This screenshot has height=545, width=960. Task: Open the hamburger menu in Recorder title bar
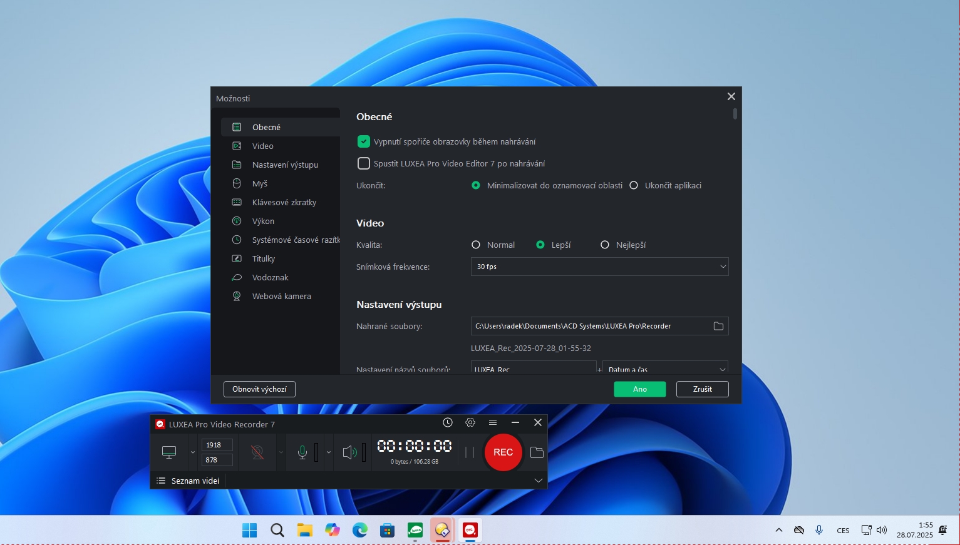[493, 423]
